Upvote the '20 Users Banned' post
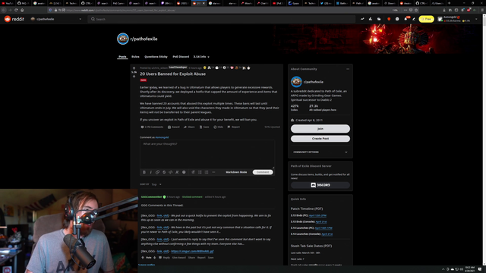The width and height of the screenshot is (486, 273). click(134, 68)
